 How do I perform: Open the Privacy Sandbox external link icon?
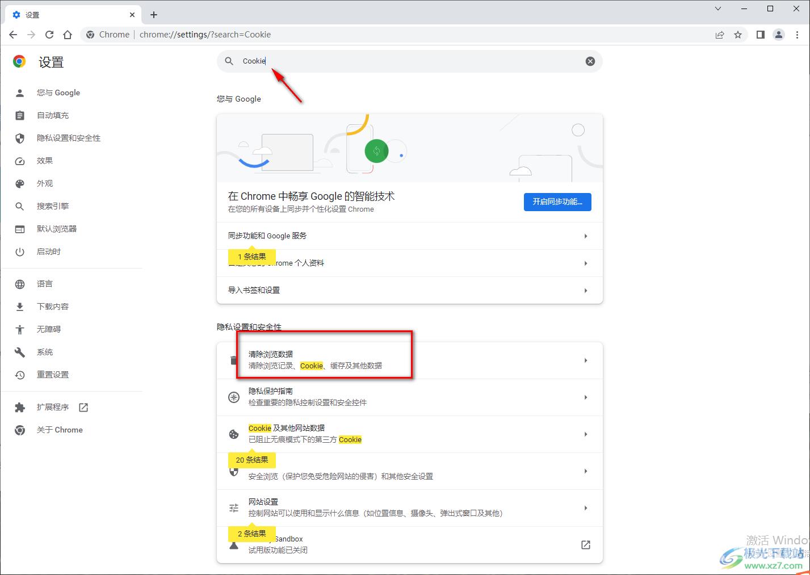click(586, 545)
